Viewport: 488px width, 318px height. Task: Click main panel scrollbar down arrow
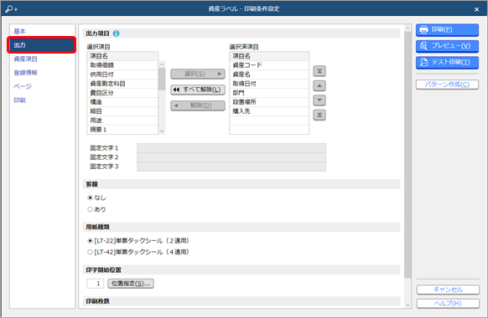coord(408,305)
